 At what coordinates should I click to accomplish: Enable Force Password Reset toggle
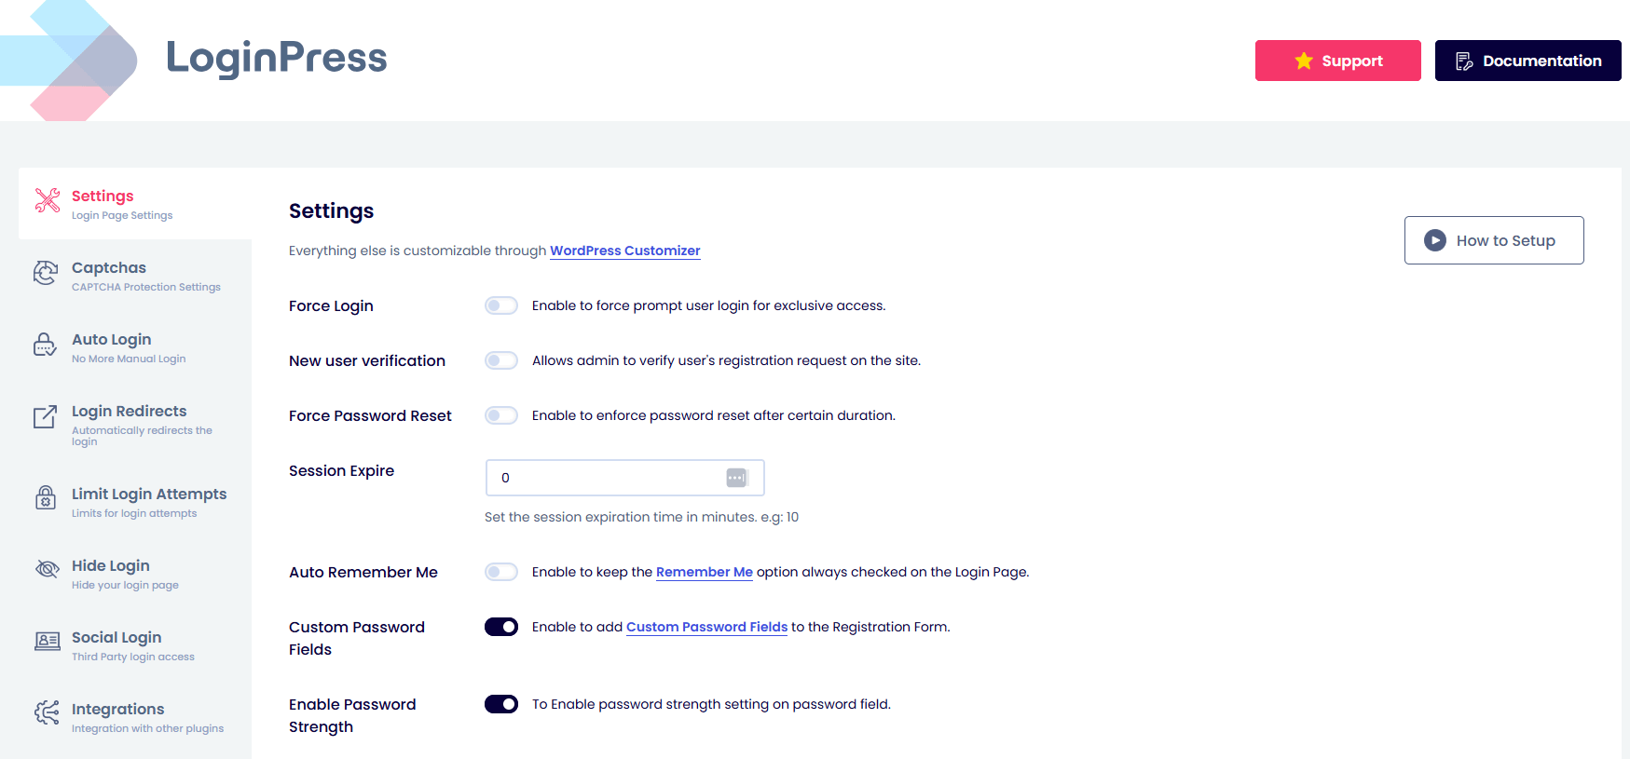coord(501,415)
